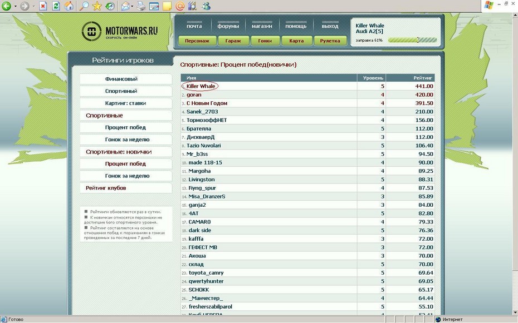The width and height of the screenshot is (518, 323).
Task: Go to the browser Home page icon
Action: 69,6
